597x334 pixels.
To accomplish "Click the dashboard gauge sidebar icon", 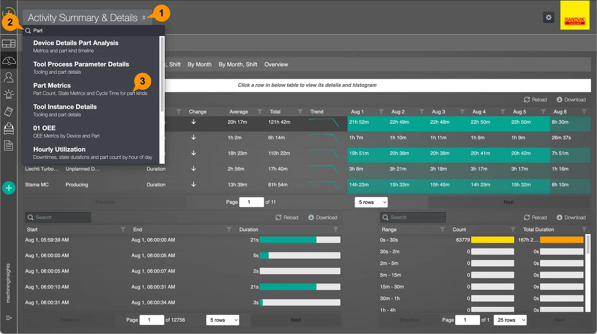I will 9,61.
